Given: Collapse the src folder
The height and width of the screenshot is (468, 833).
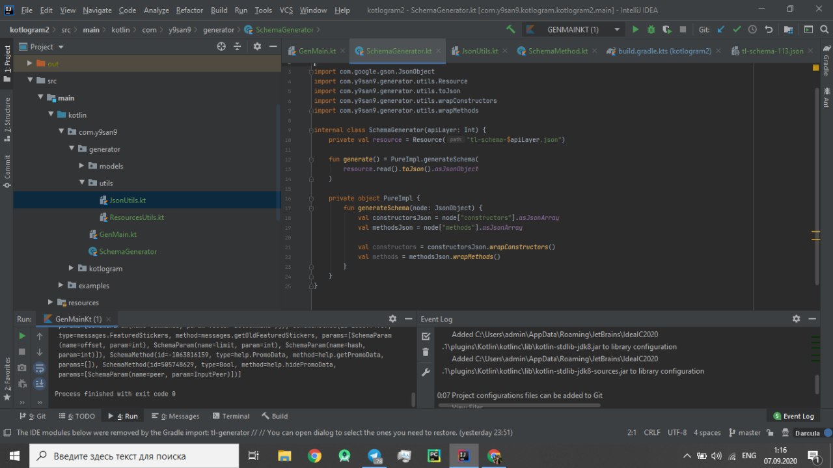Looking at the screenshot, I should 29,80.
